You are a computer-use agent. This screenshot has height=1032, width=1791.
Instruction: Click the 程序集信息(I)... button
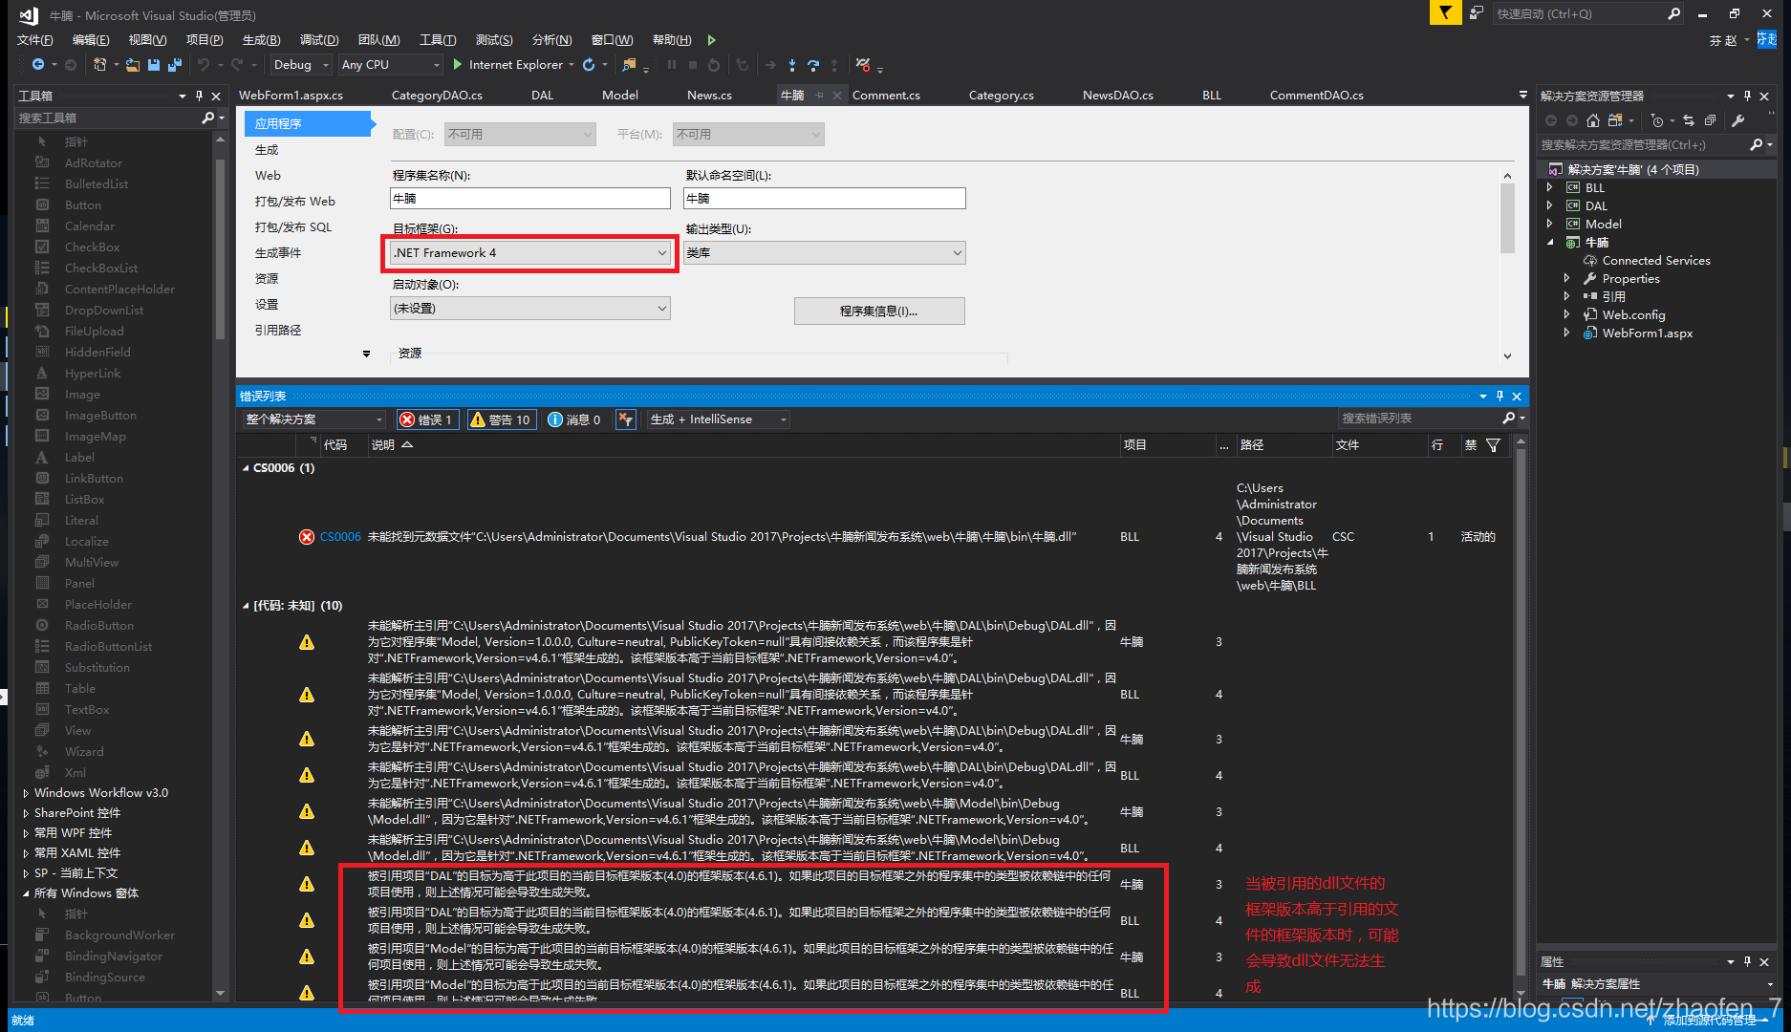879,312
